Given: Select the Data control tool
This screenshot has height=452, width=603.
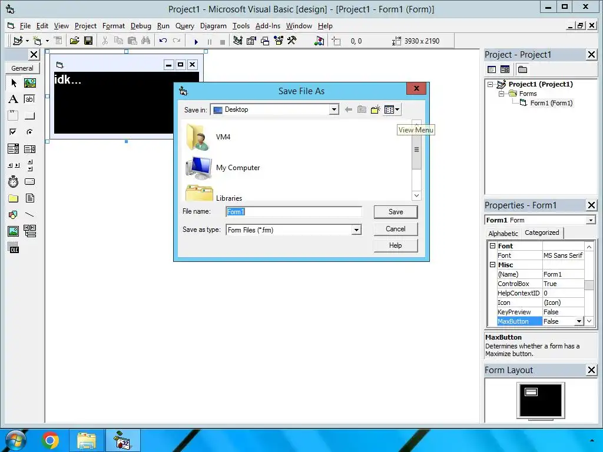Looking at the screenshot, I should point(29,231).
